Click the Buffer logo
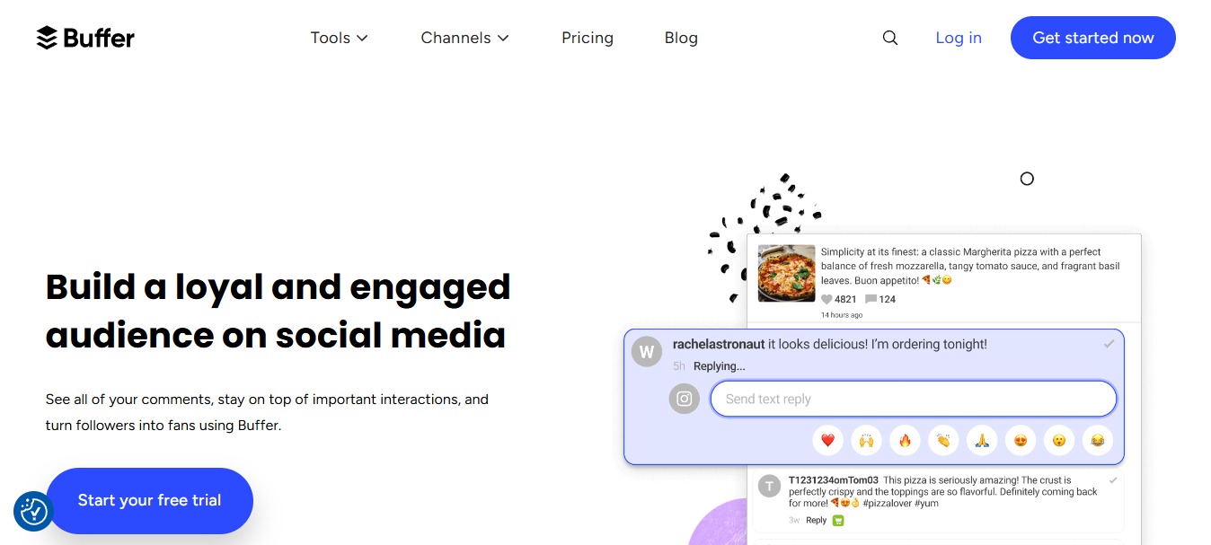1211x545 pixels. click(85, 38)
